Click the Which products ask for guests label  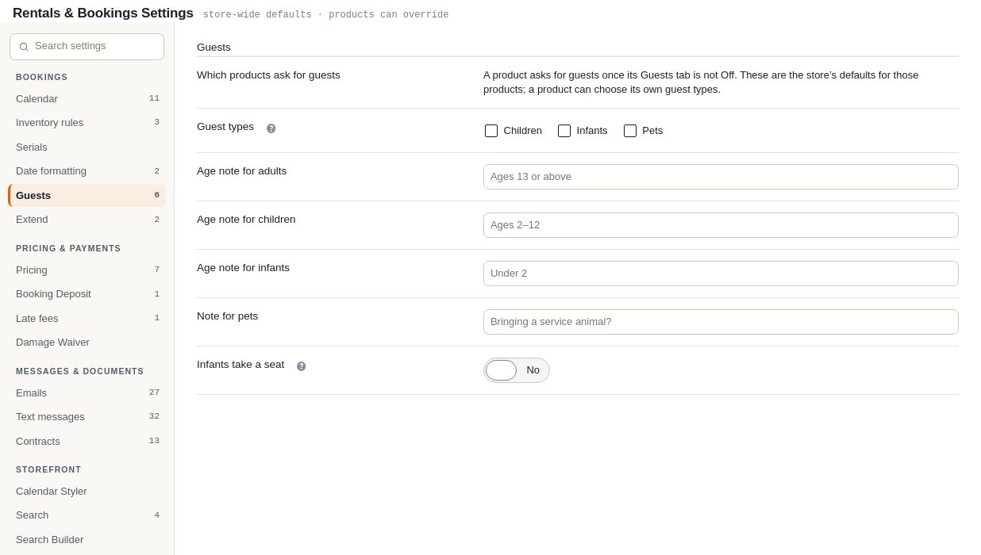click(x=268, y=75)
